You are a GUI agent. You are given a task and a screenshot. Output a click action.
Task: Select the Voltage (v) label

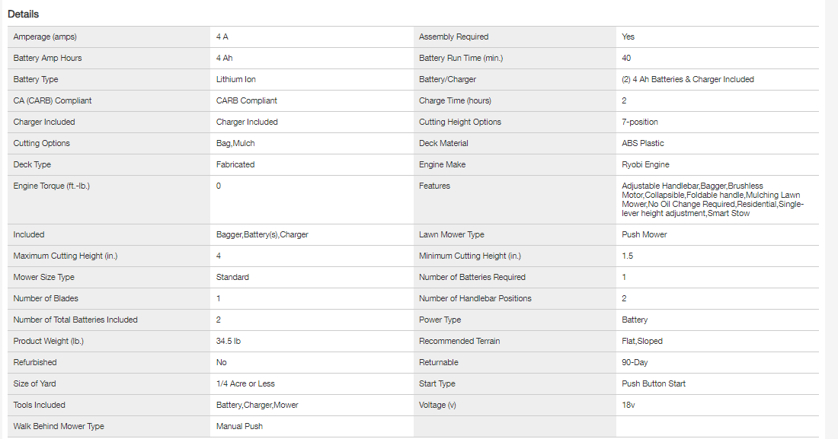point(437,406)
